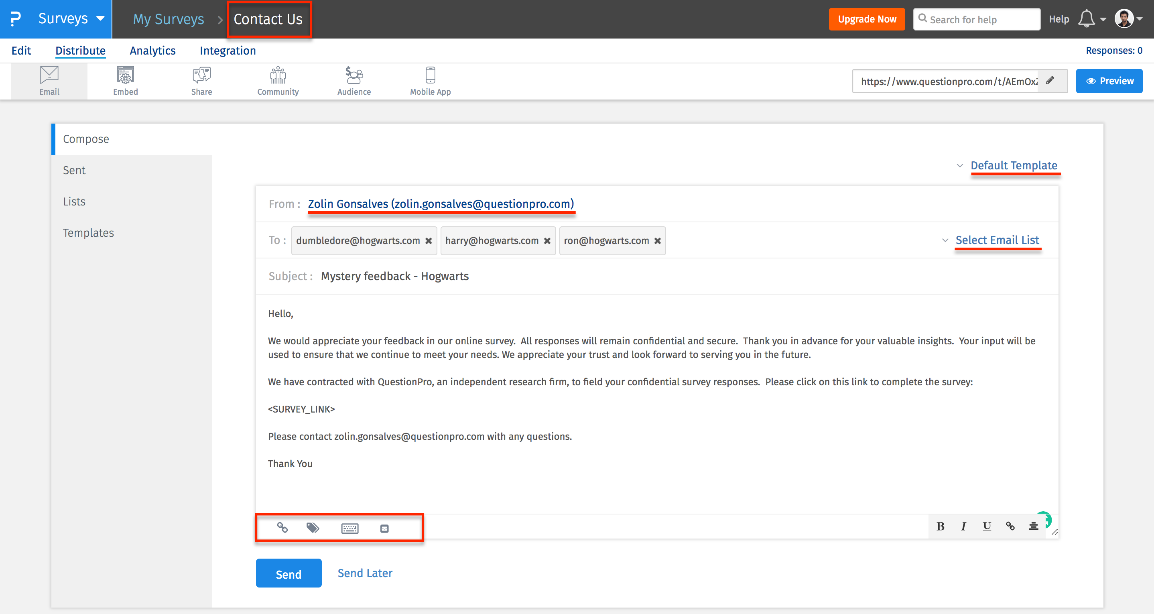Open the Mobile App distribution method

[x=430, y=81]
